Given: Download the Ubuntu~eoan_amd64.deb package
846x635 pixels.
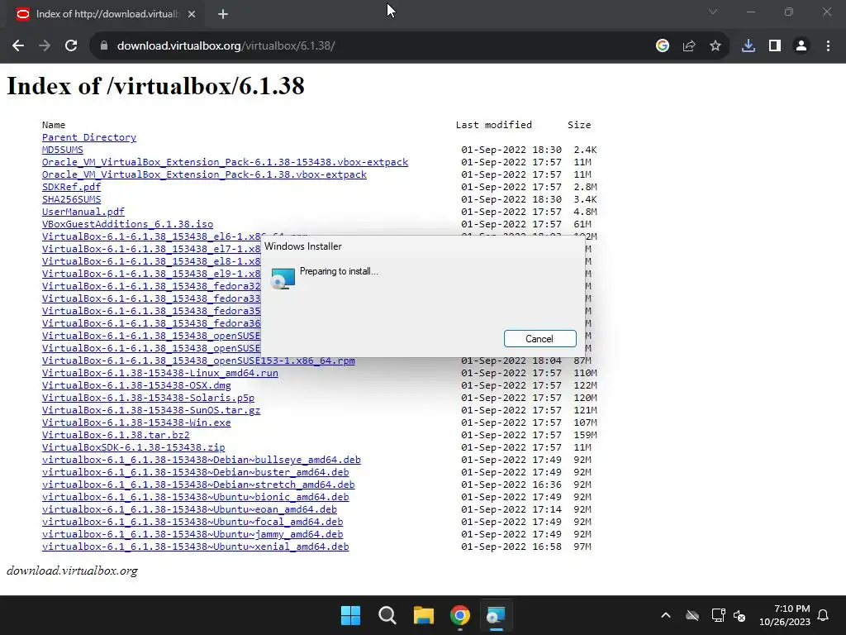Looking at the screenshot, I should pyautogui.click(x=189, y=510).
